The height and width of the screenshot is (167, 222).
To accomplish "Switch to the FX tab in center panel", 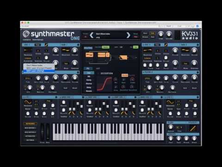I will click(x=88, y=68).
